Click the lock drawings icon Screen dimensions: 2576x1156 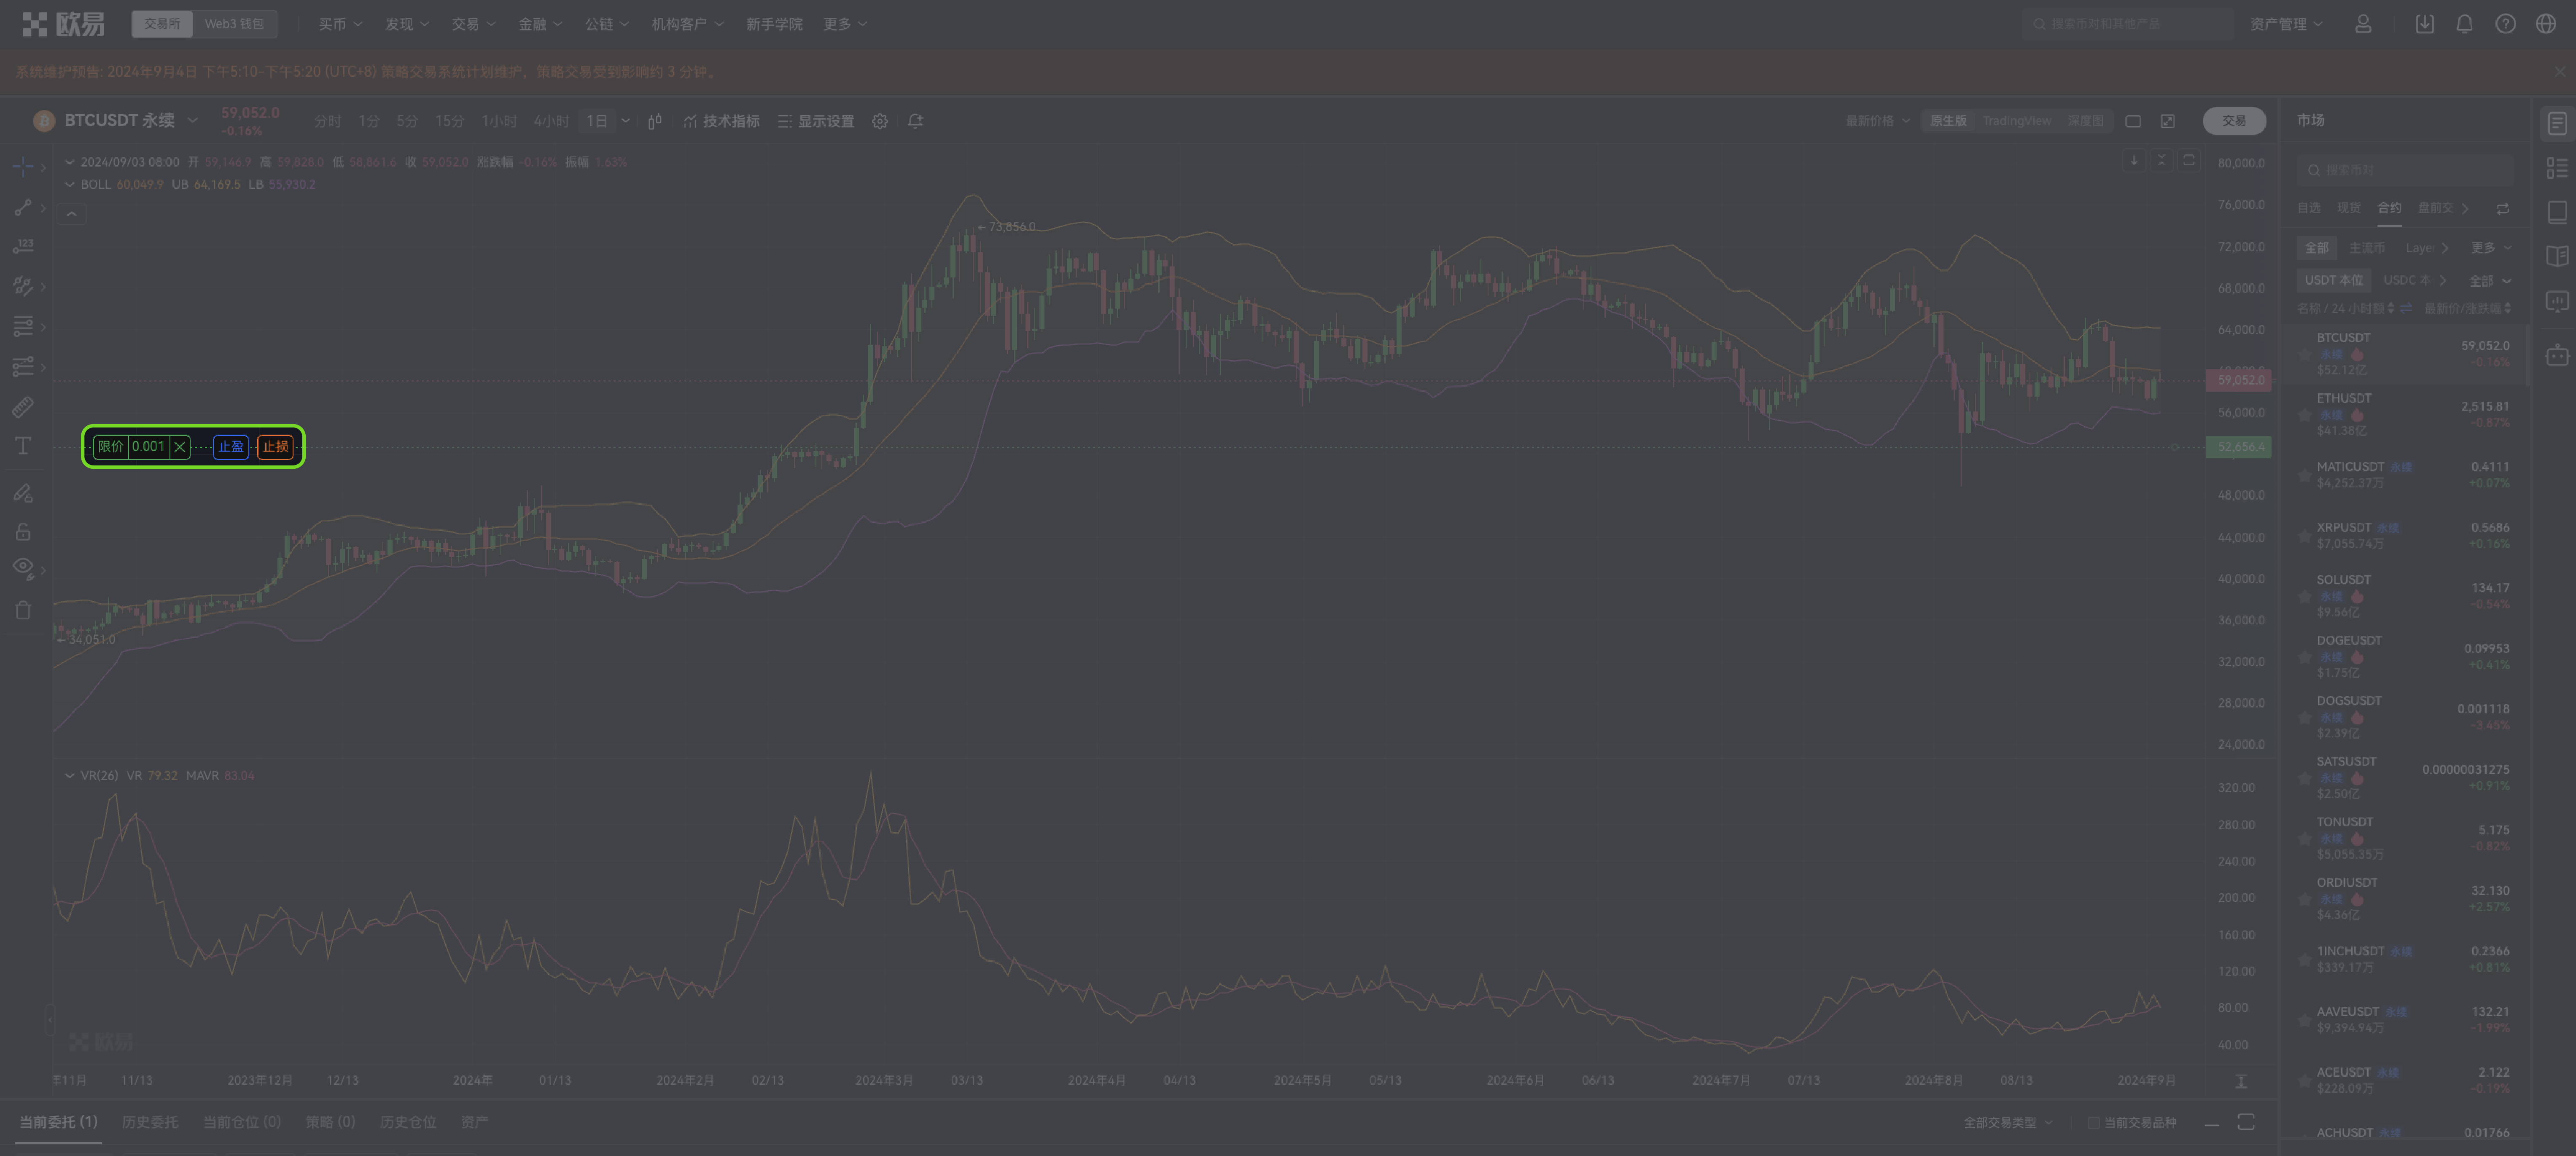coord(23,531)
